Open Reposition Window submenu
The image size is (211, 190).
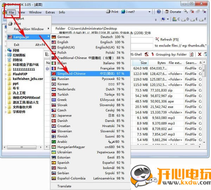pyautogui.click(x=29, y=29)
